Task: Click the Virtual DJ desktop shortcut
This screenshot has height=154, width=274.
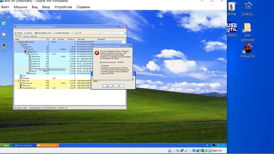Action: (x=247, y=50)
